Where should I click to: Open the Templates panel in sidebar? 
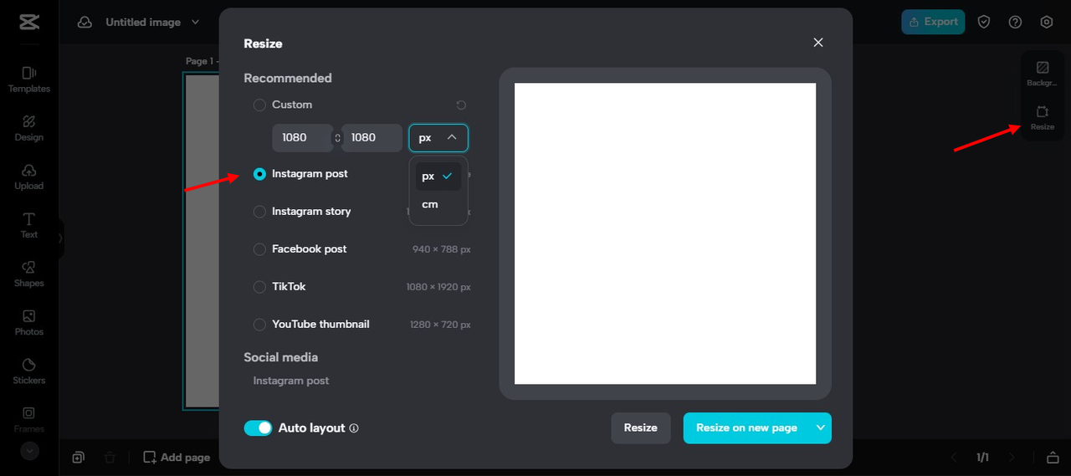coord(29,79)
